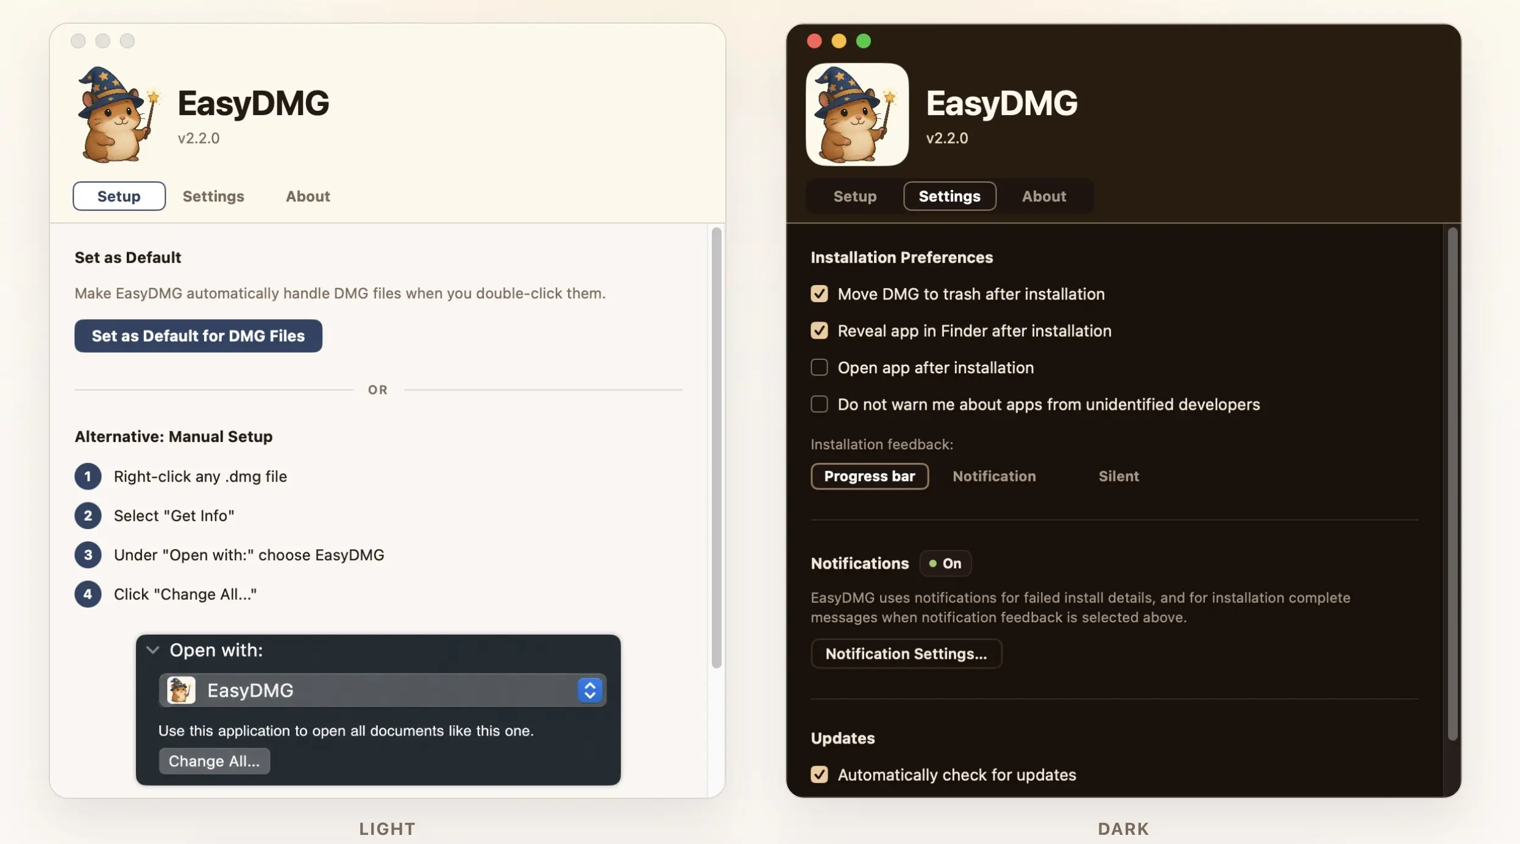Click the step 2 numbered circle
This screenshot has height=844, width=1520.
[88, 516]
